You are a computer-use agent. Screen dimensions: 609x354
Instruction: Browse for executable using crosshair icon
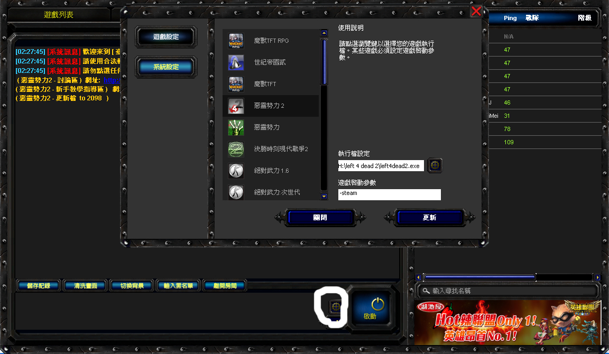click(435, 165)
